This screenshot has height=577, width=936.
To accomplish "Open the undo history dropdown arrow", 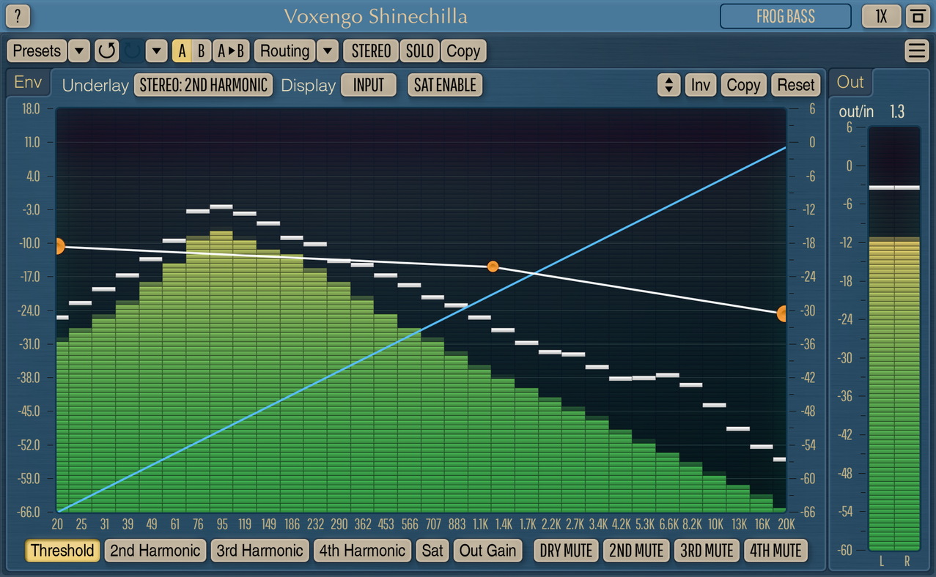I will tap(157, 51).
